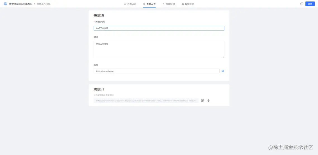318x155 pixels.
Task: Copy the preview URL with copy icon
Action: (x=202, y=101)
